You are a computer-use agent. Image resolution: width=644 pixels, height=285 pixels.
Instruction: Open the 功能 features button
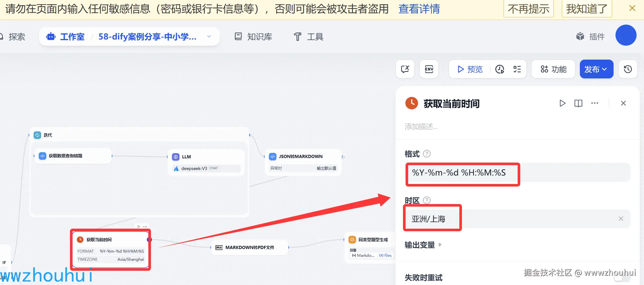coord(553,69)
